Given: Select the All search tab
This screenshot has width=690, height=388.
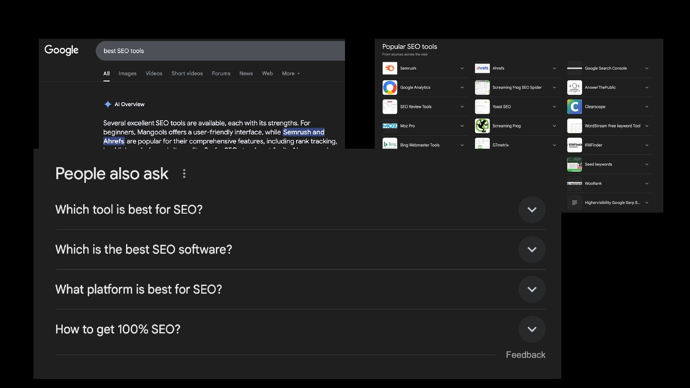Looking at the screenshot, I should pyautogui.click(x=106, y=73).
